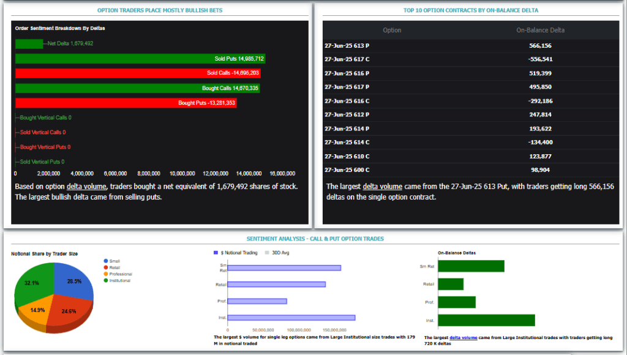The image size is (627, 355).
Task: Click the Bought Calls 14,670,335 bar
Action: [138, 88]
